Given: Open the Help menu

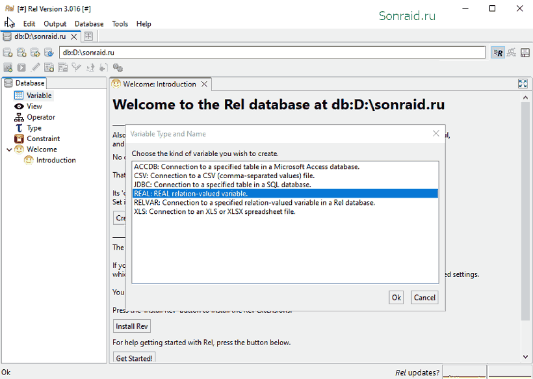Looking at the screenshot, I should click(x=144, y=24).
